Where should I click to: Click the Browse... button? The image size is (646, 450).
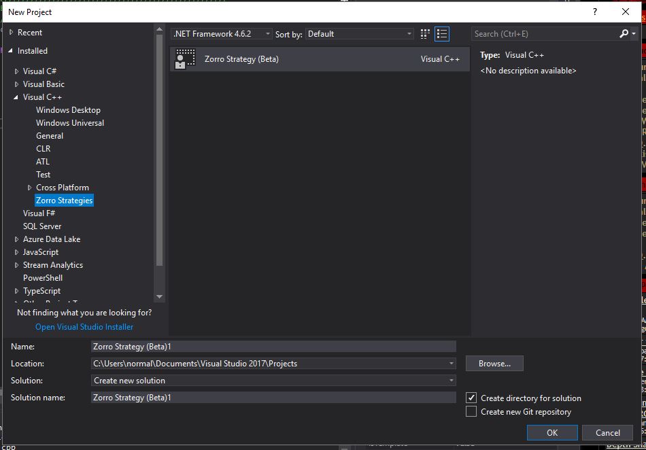point(494,364)
